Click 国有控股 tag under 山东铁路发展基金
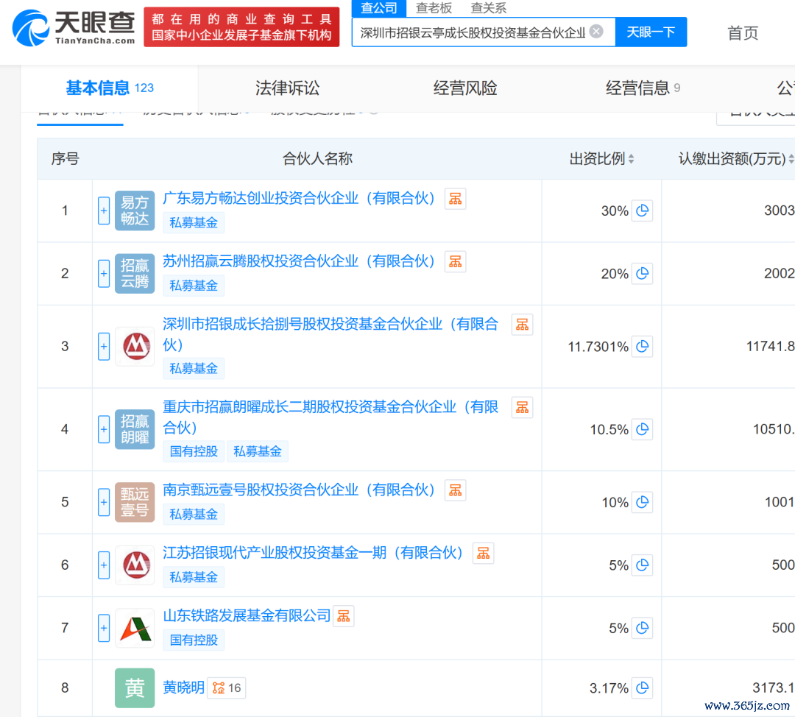The height and width of the screenshot is (717, 795). point(193,640)
